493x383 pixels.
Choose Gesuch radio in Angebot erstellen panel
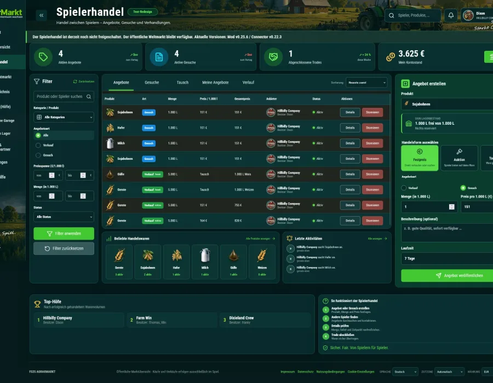click(x=463, y=188)
